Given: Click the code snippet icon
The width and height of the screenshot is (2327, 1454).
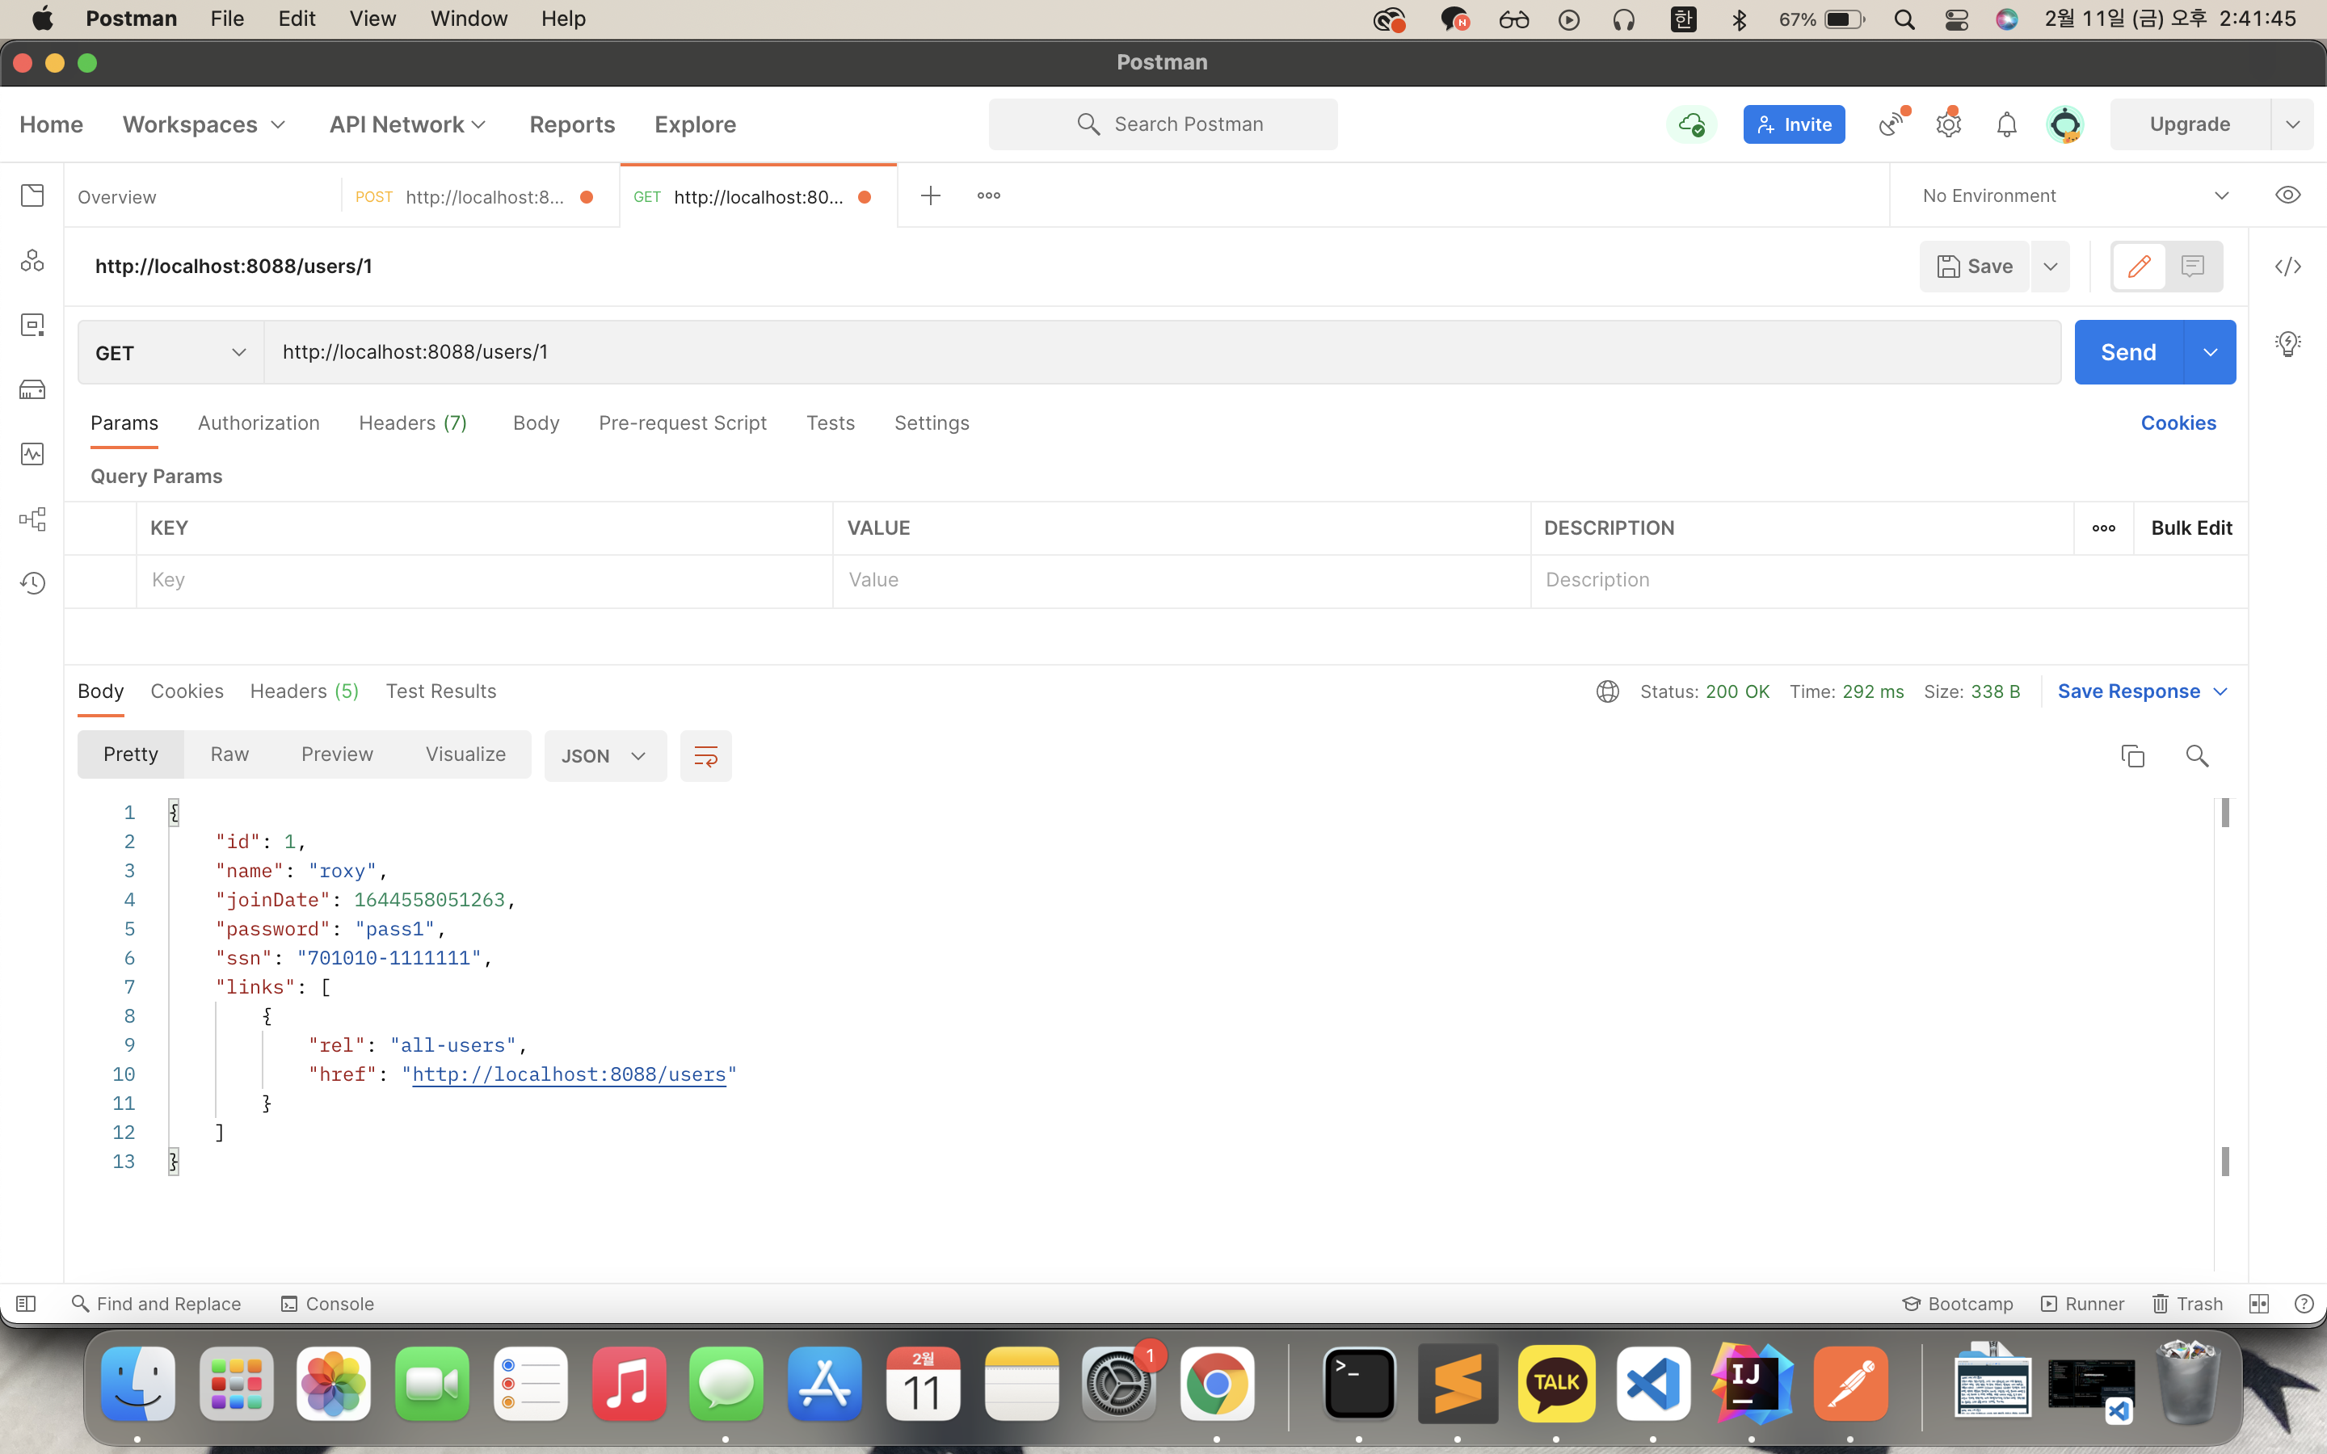Looking at the screenshot, I should coord(2287,267).
